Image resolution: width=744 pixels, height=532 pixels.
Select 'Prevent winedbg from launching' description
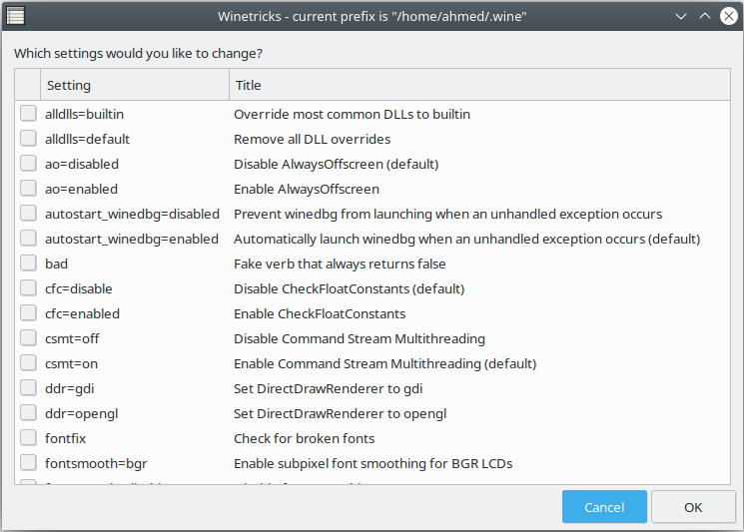coord(447,215)
